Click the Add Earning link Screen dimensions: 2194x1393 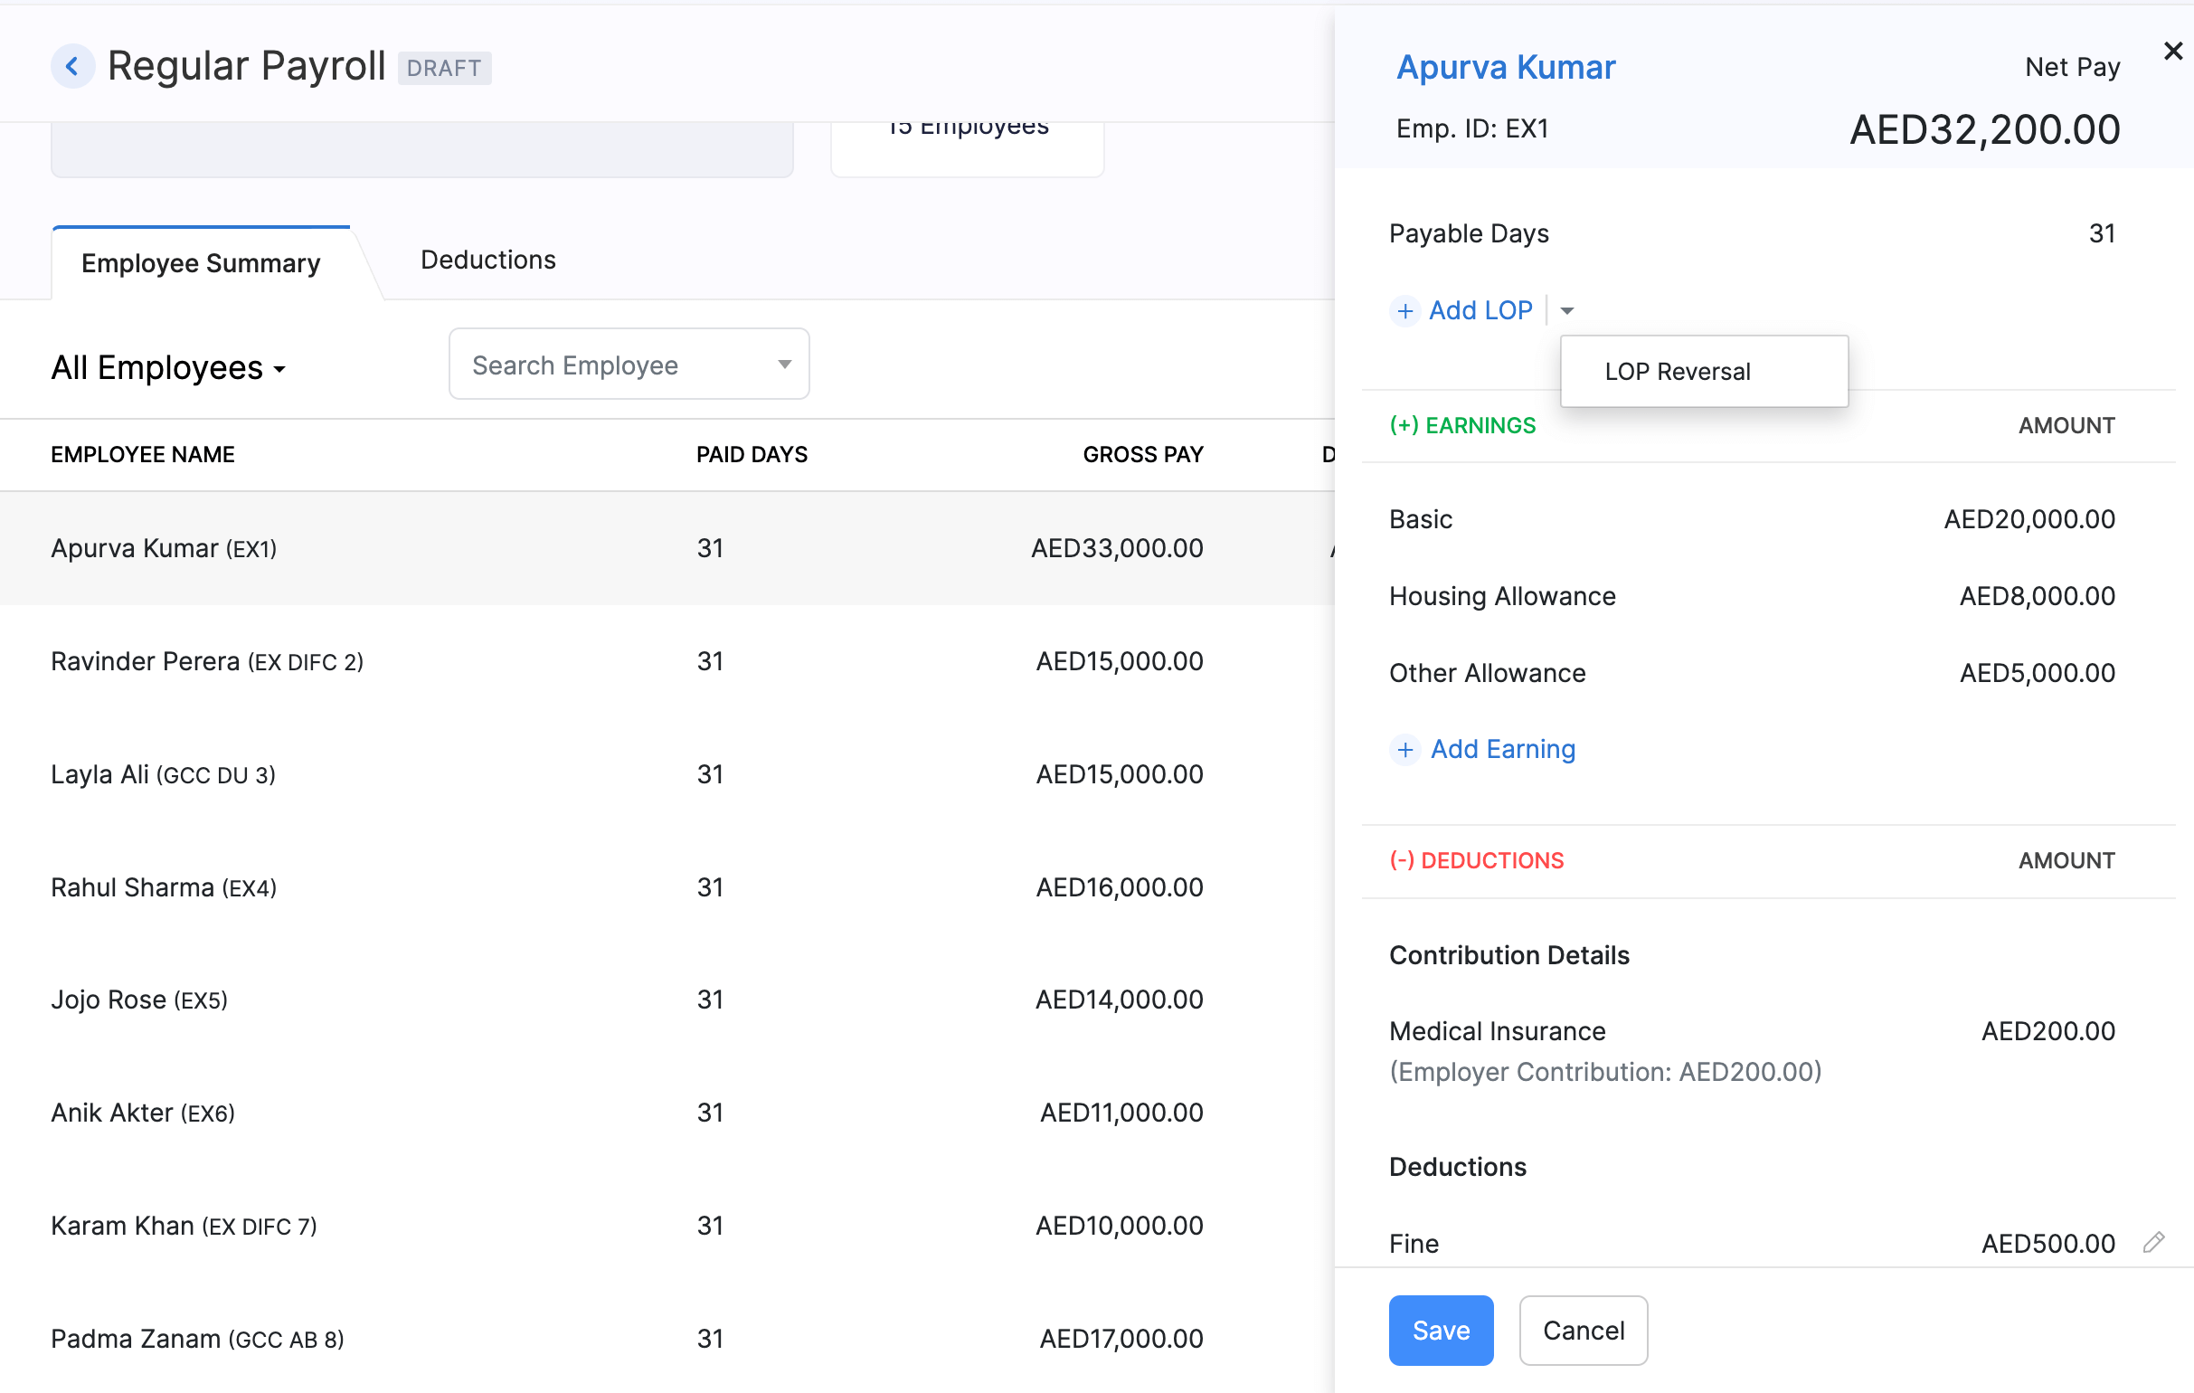(1501, 750)
